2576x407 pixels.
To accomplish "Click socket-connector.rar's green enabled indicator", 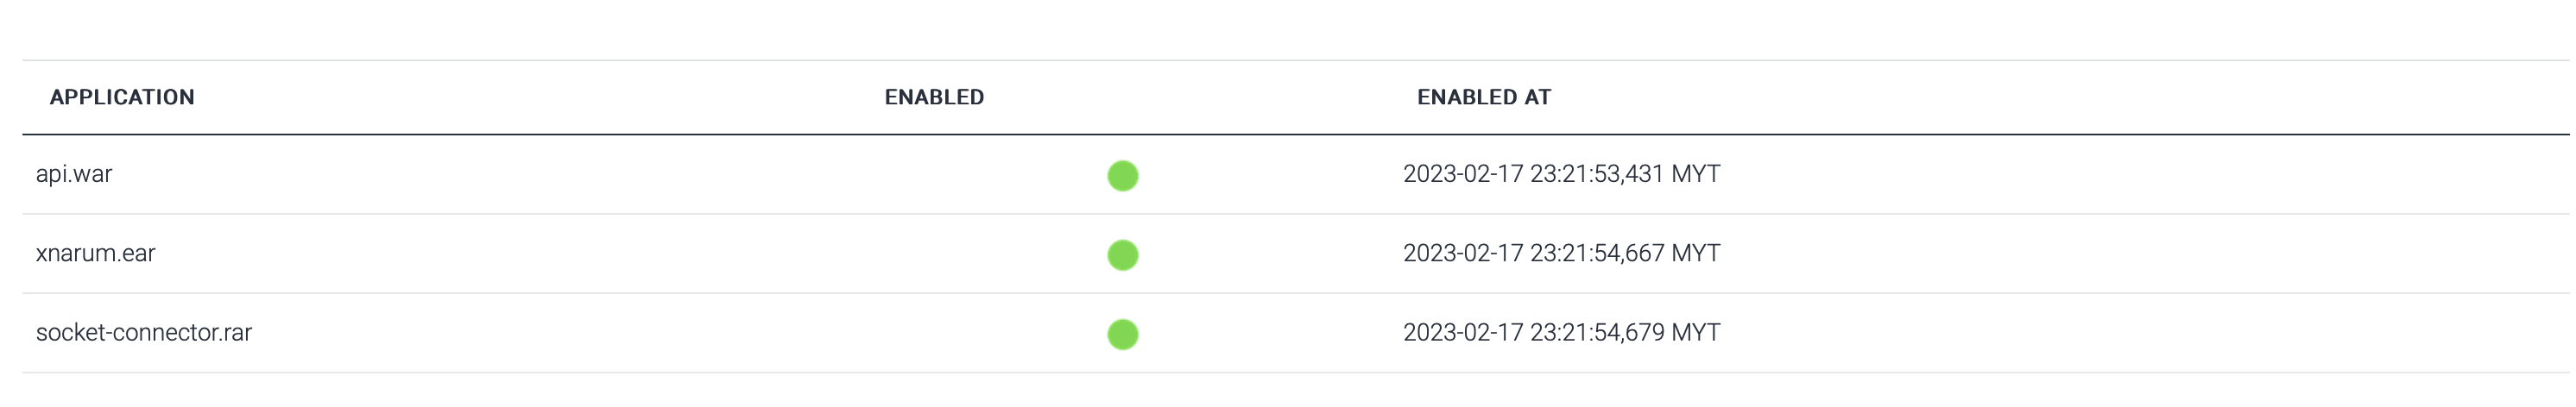I will click(1122, 334).
